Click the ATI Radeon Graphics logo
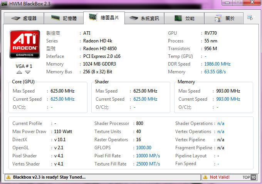Screen dimensions: 262x184 [x=25, y=44]
